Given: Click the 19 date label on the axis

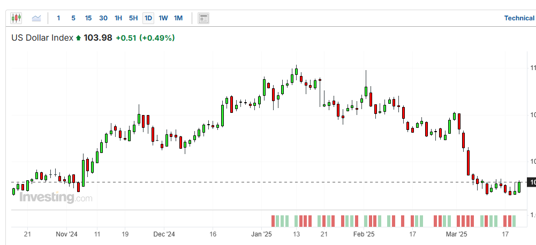Looking at the screenshot, I should 125,234.
